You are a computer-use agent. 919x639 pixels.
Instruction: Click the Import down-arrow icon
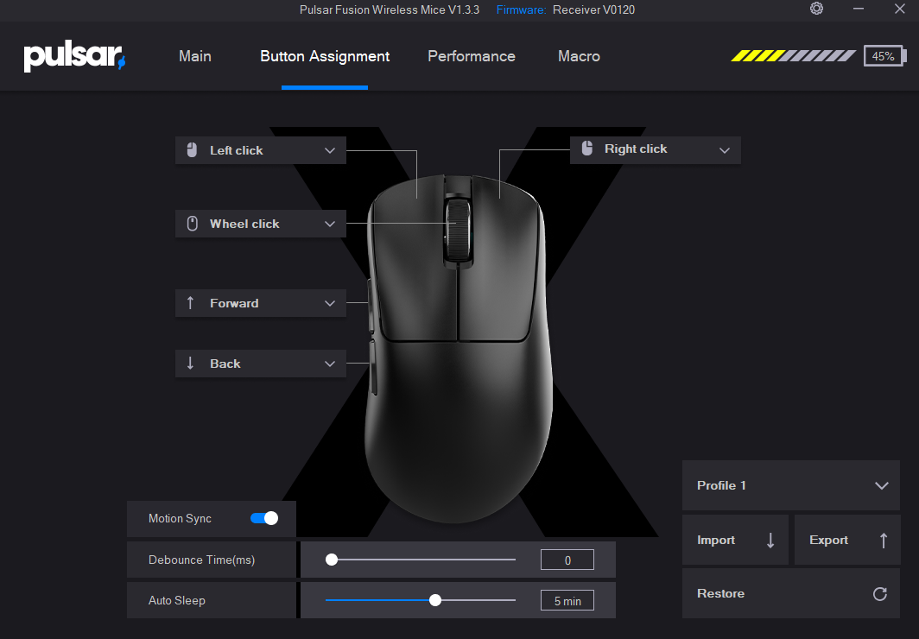(770, 540)
